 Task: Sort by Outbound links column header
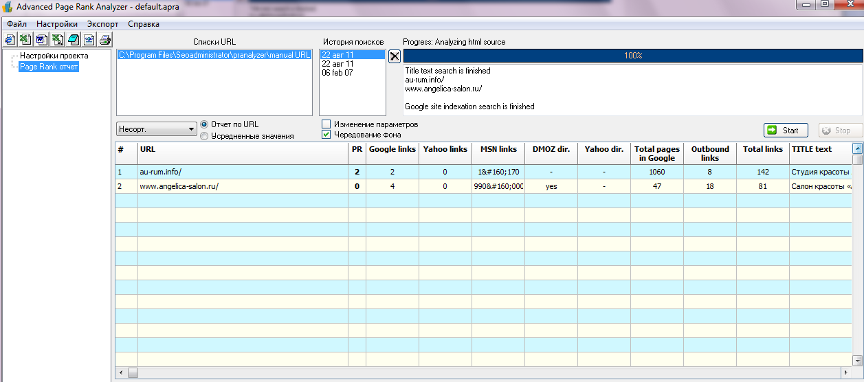click(710, 153)
